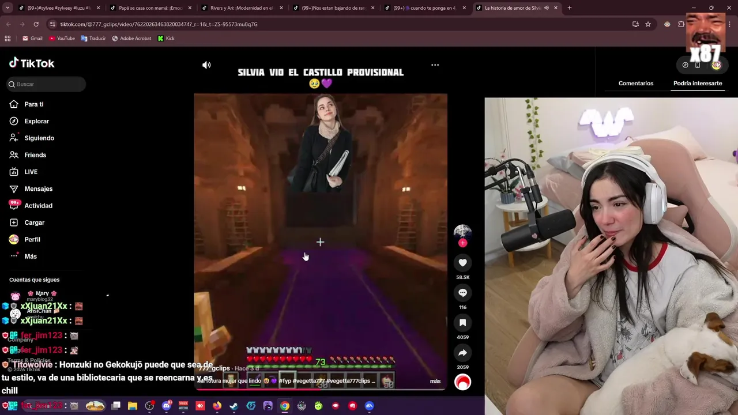Expand video description with 'más'
This screenshot has height=415, width=738.
click(435, 381)
